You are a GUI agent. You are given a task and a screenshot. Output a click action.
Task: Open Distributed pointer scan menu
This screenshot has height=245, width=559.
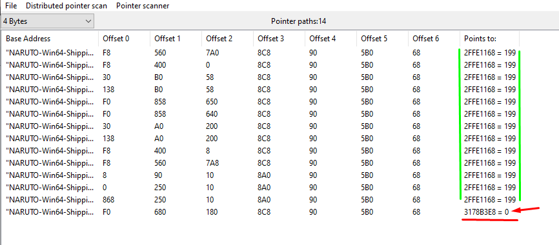(66, 6)
